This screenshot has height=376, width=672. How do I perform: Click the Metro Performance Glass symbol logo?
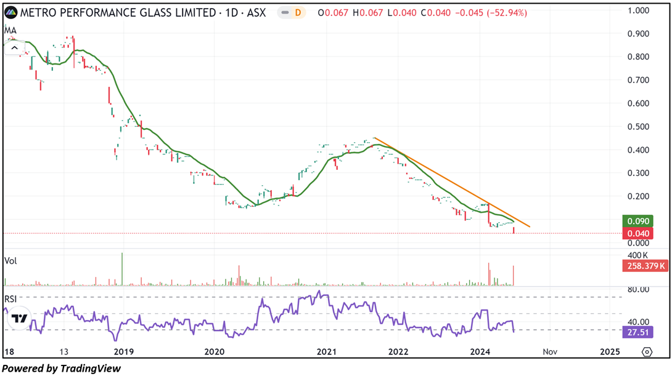[10, 13]
